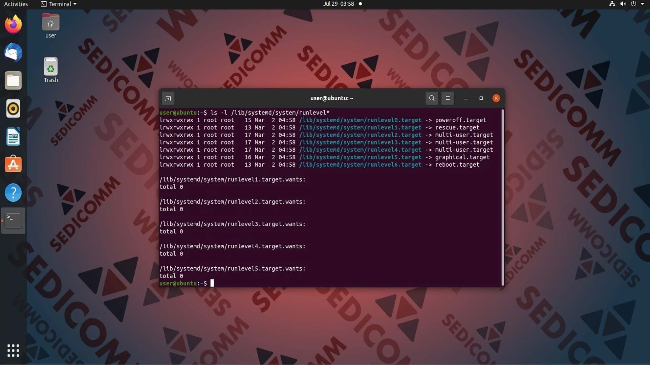Click runlevel5.target path in listing
The width and height of the screenshot is (650, 365).
360,157
